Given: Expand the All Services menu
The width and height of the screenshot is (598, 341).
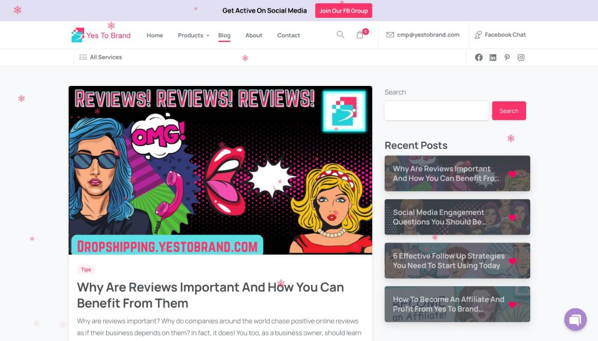Looking at the screenshot, I should 100,57.
